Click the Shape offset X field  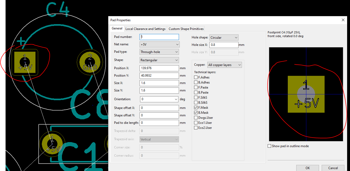[159, 108]
